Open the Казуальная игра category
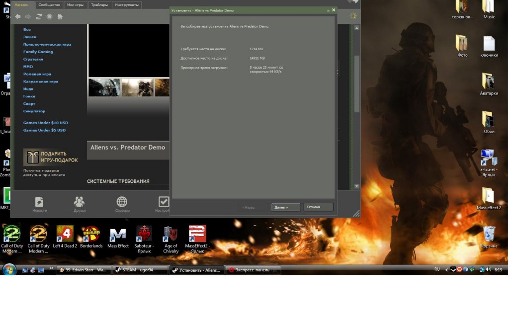The height and width of the screenshot is (318, 509). click(41, 81)
